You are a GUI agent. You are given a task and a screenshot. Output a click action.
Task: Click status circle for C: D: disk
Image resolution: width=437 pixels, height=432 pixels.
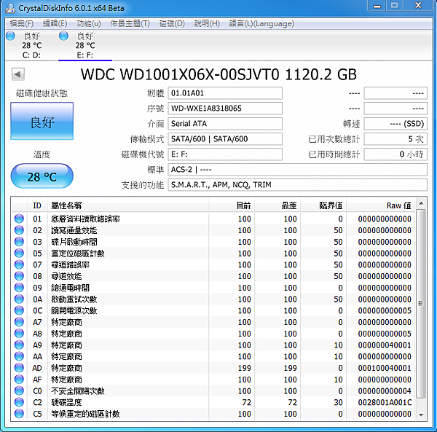11,36
